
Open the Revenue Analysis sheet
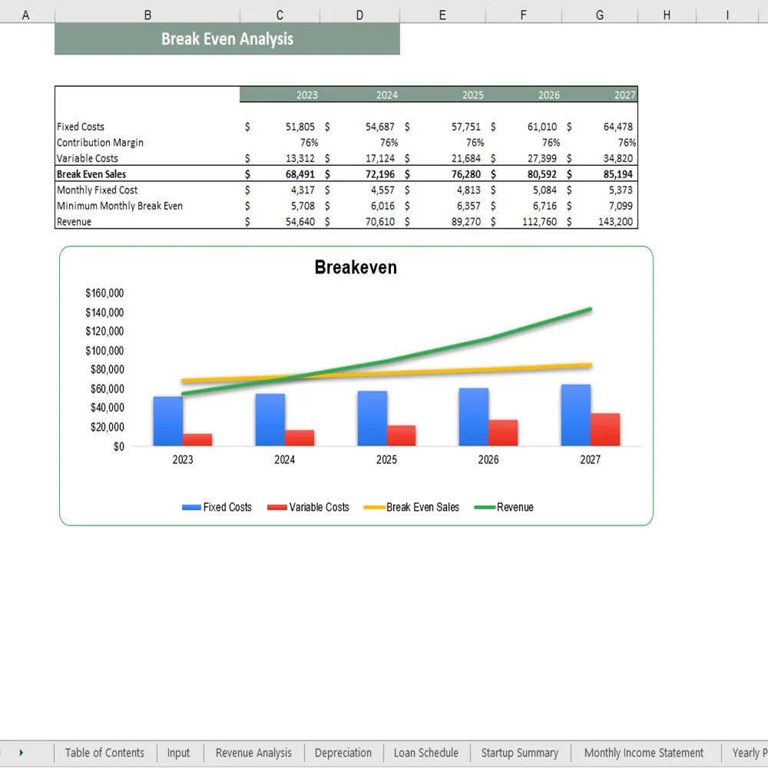point(253,753)
